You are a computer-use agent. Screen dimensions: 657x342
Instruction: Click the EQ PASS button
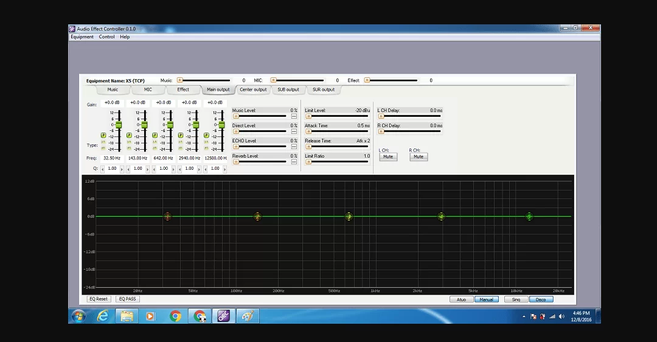pos(127,299)
